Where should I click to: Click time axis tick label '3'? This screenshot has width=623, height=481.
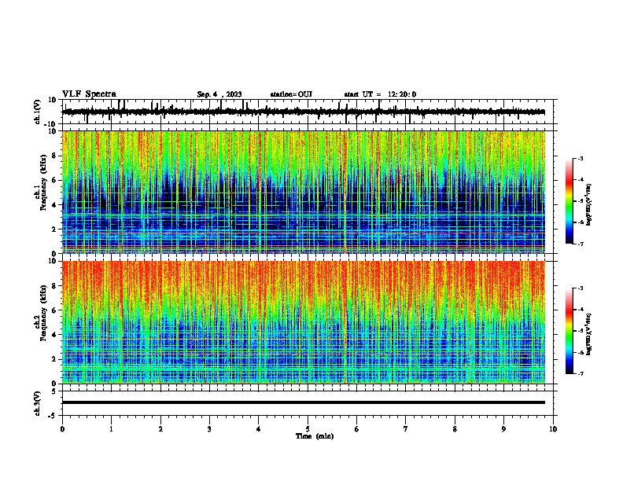[209, 429]
